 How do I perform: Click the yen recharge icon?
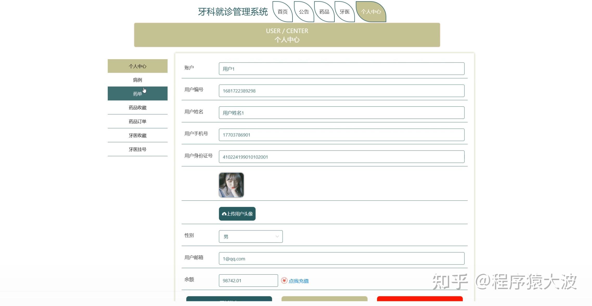coord(284,281)
